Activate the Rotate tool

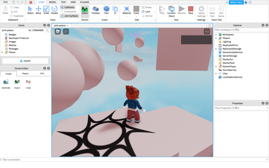(54, 10)
